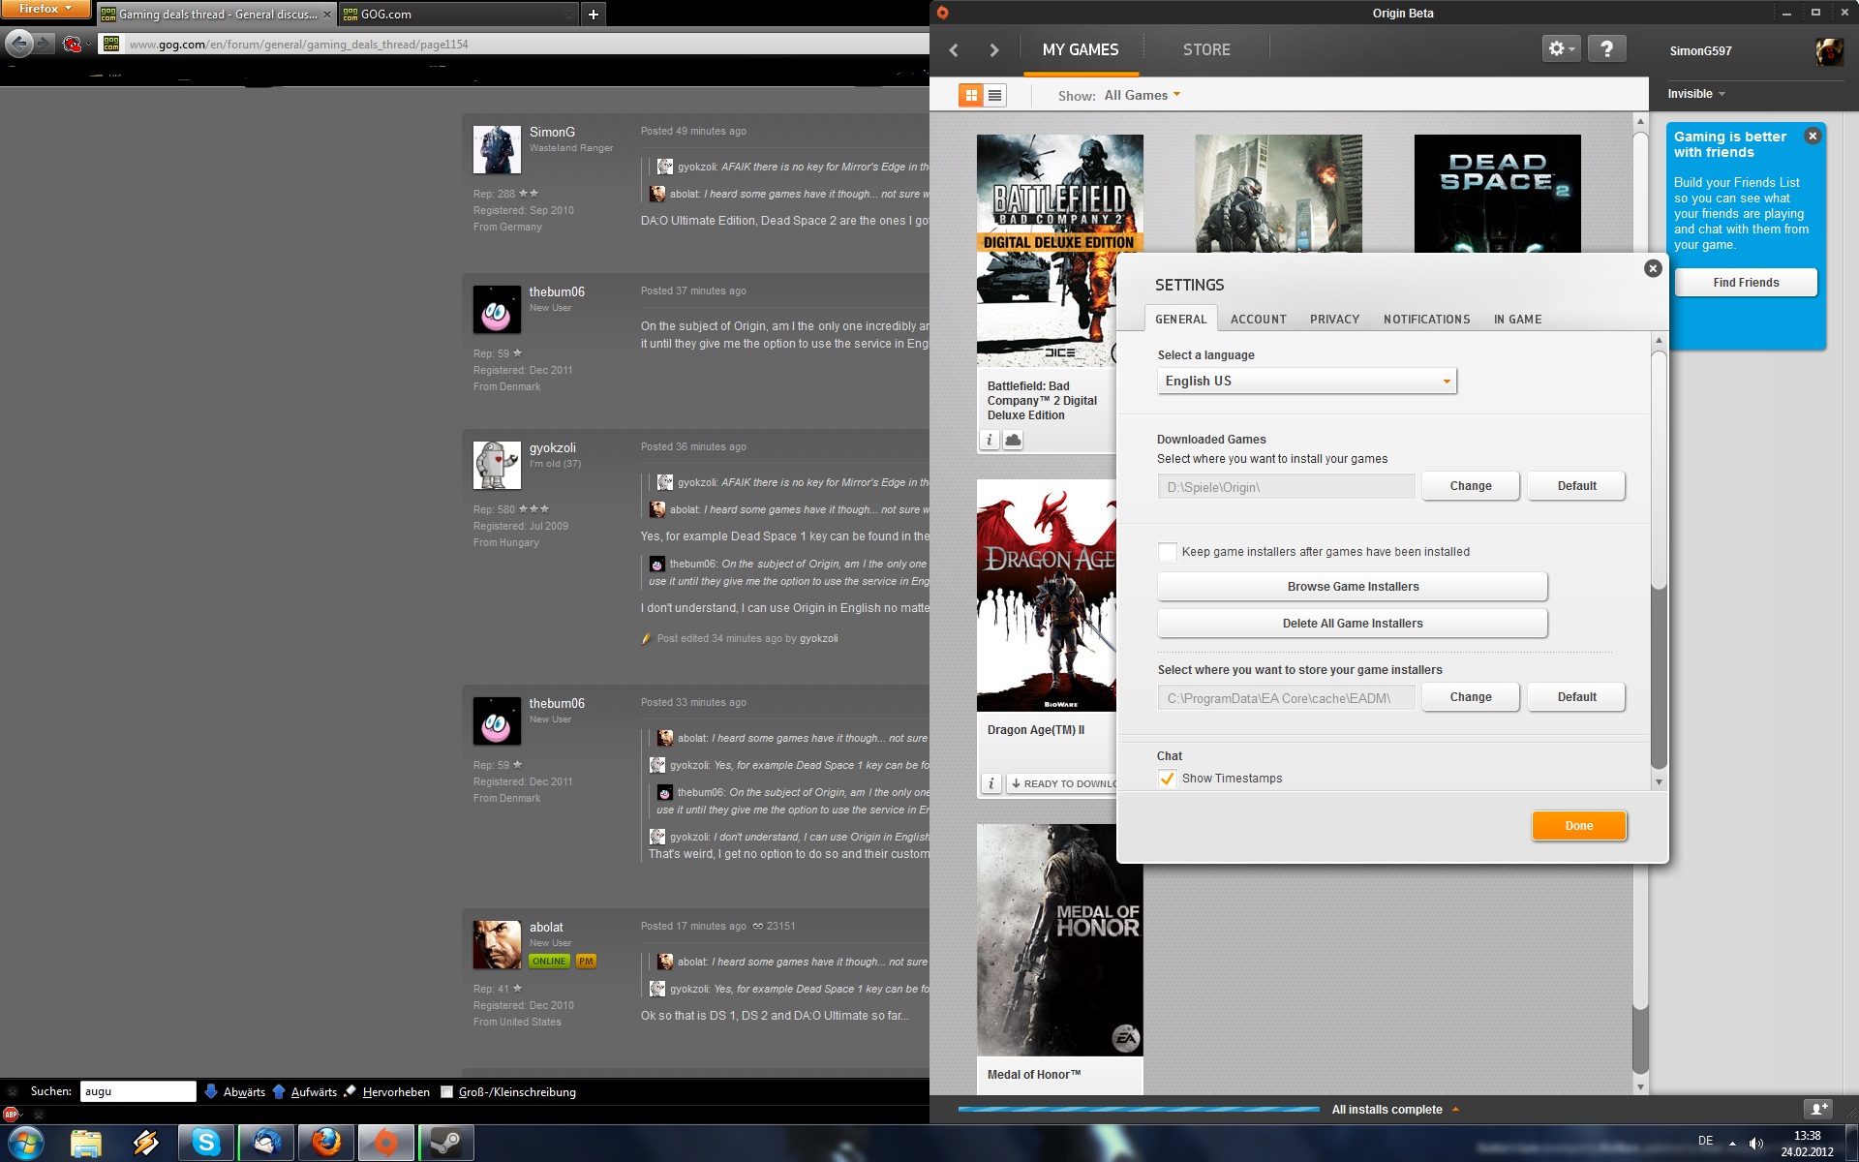Select IN GAME settings tab
Viewport: 1859px width, 1162px height.
coord(1517,319)
